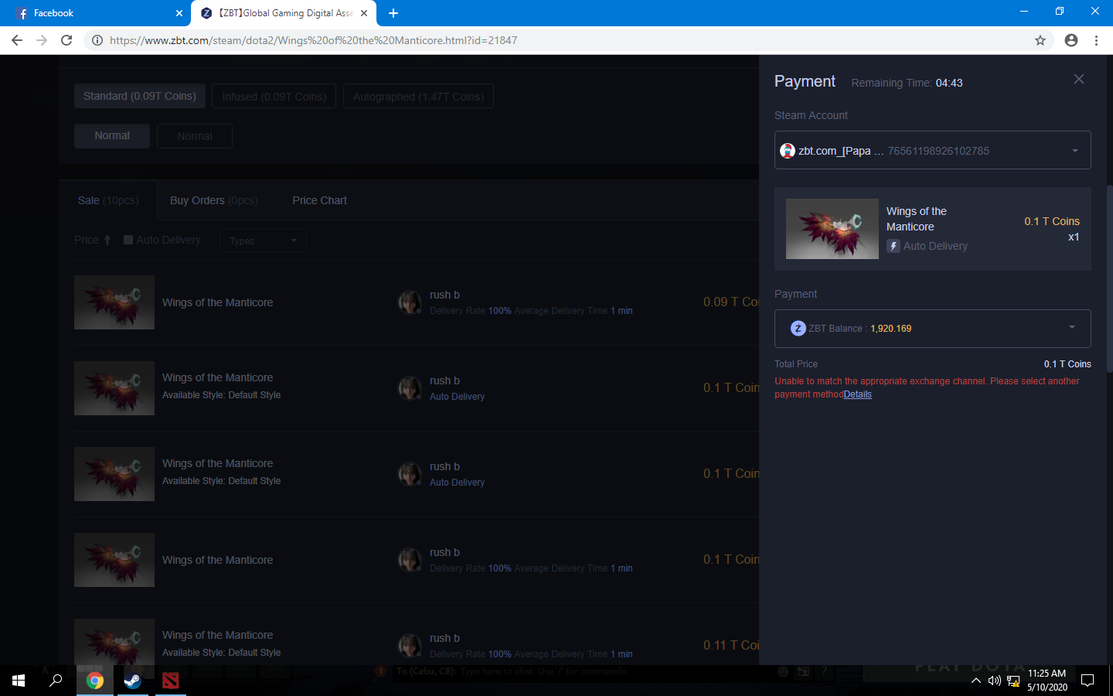Open the volume control in system tray
The height and width of the screenshot is (696, 1113).
point(995,681)
